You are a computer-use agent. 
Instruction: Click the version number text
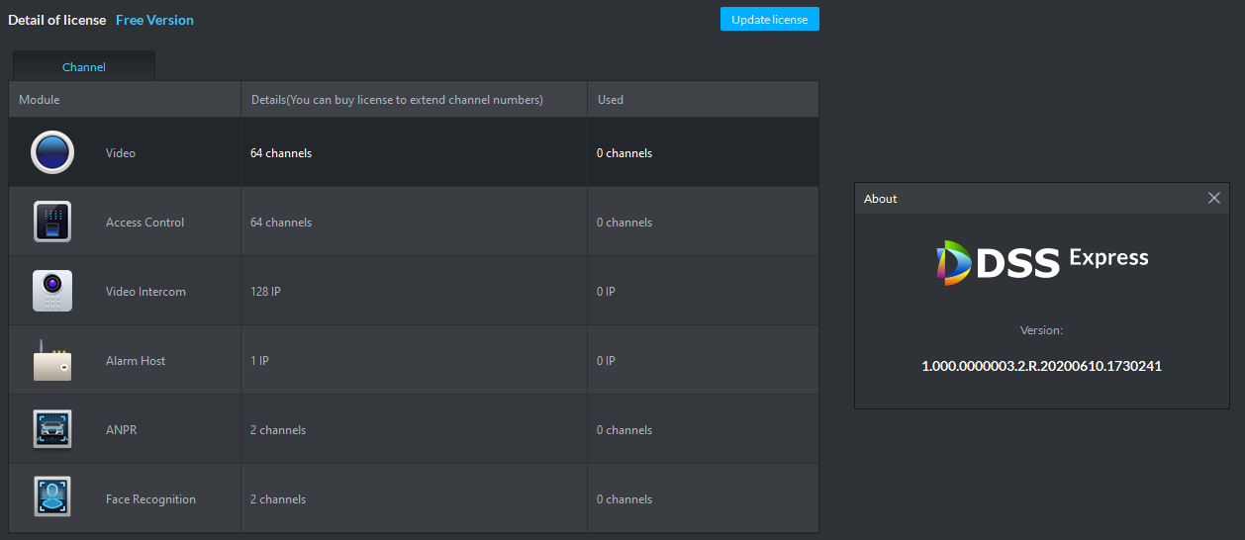pos(1041,366)
